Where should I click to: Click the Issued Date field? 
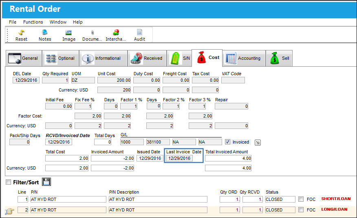coord(150,158)
